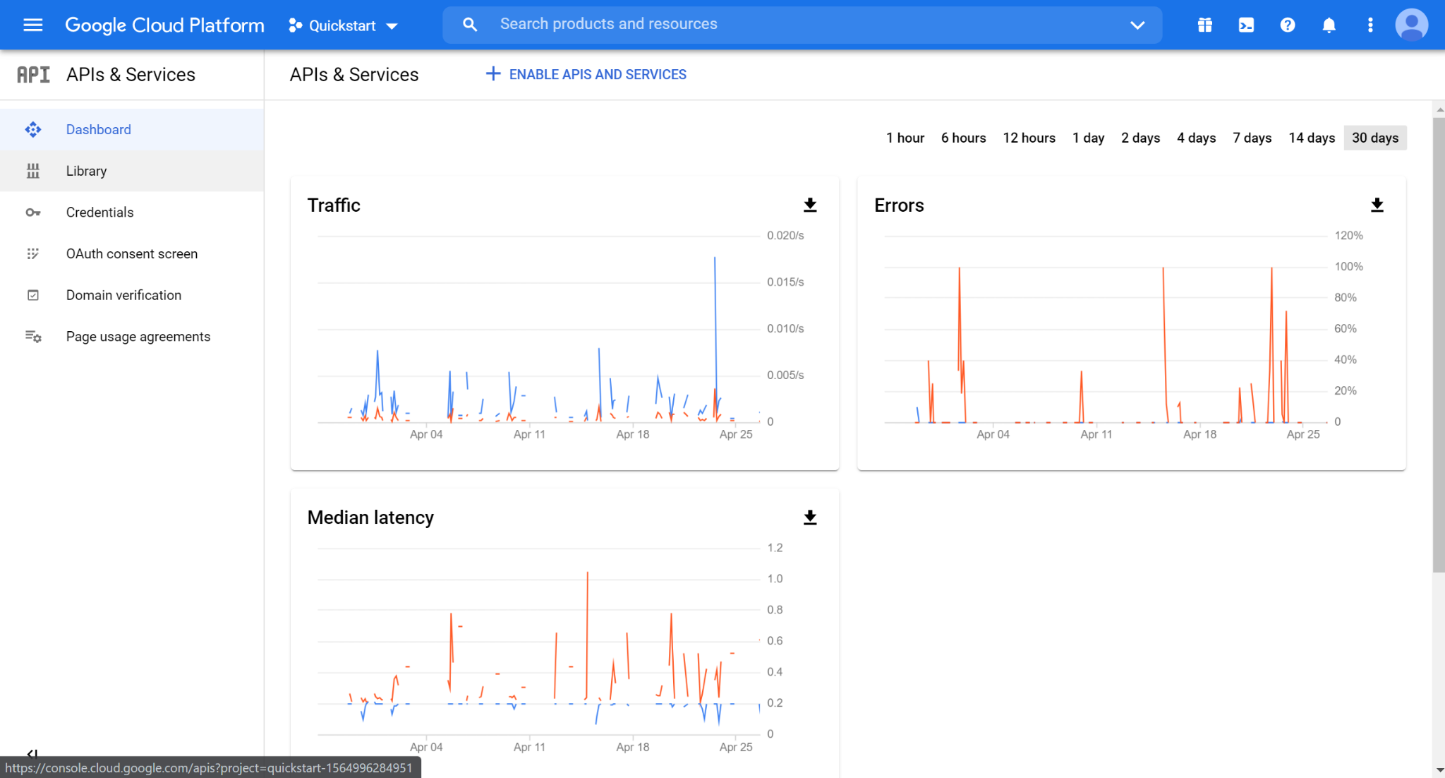Image resolution: width=1445 pixels, height=778 pixels.
Task: Click the Credentials key icon
Action: [32, 212]
